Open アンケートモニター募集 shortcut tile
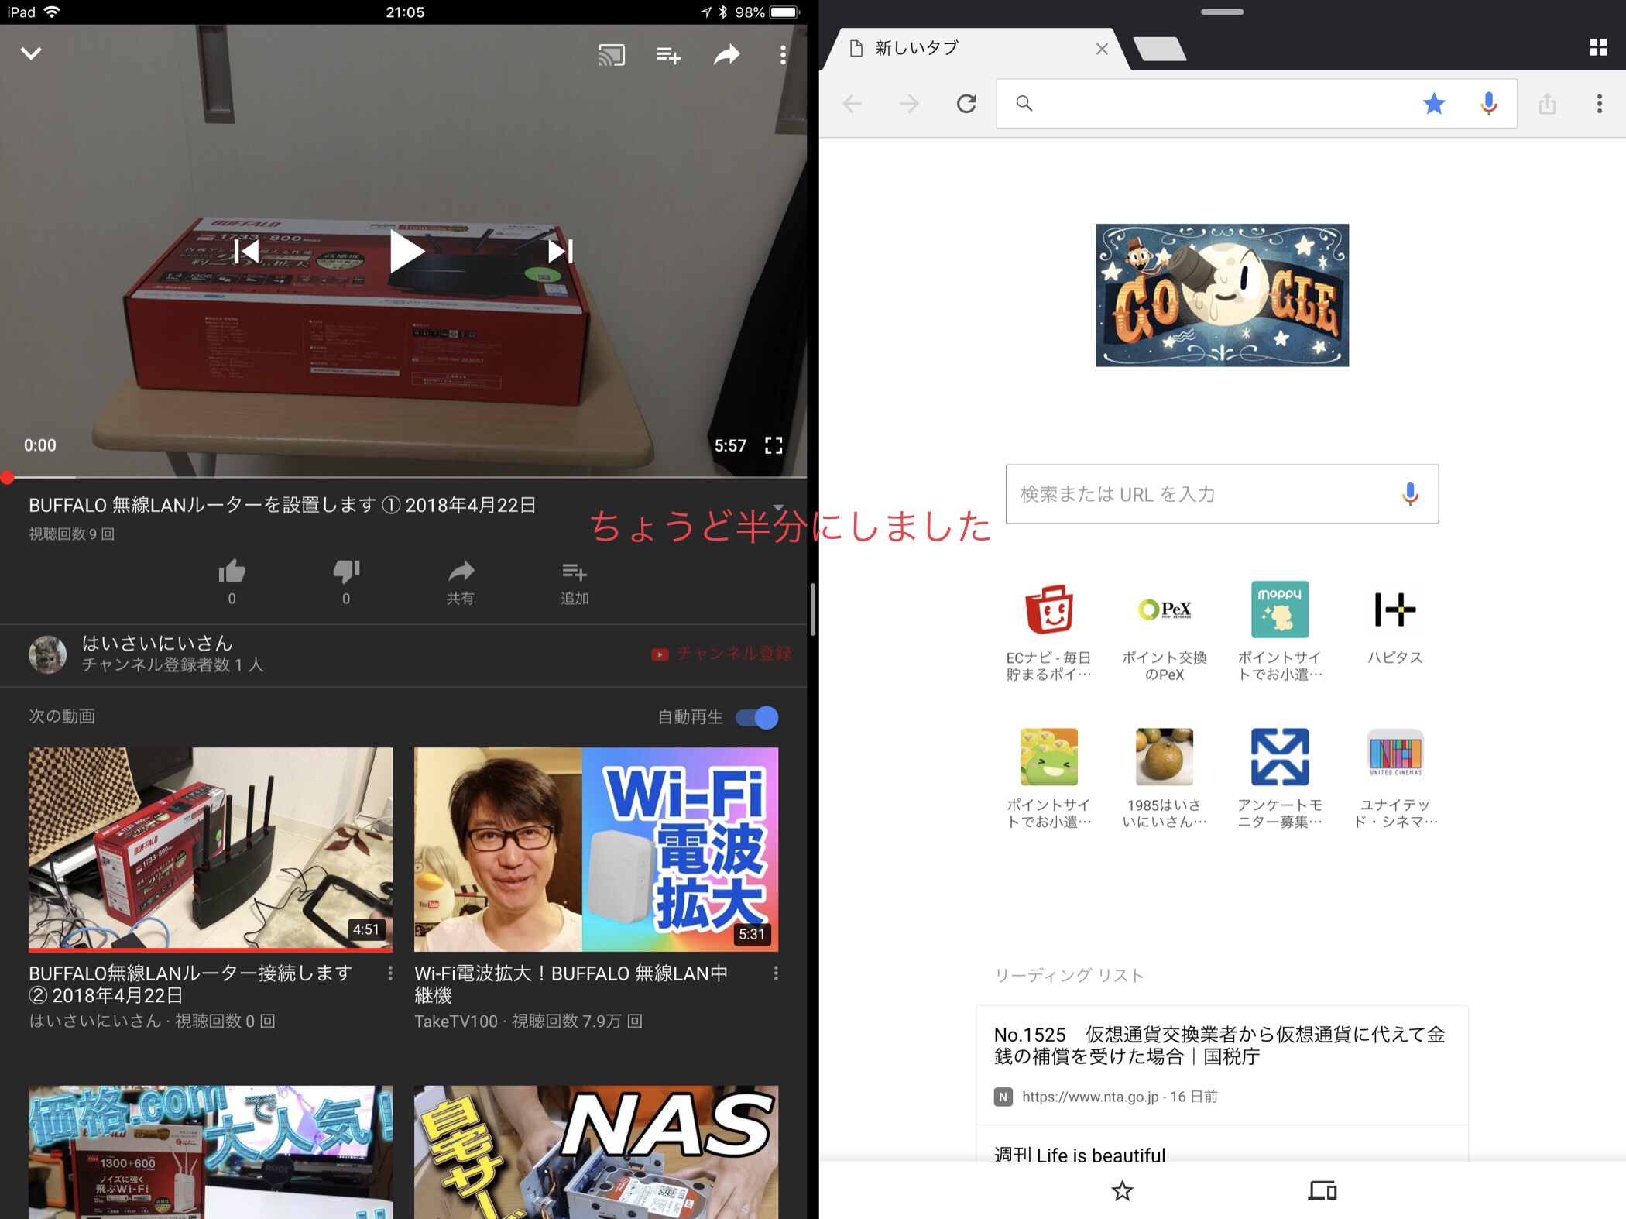The height and width of the screenshot is (1219, 1626). (1279, 779)
